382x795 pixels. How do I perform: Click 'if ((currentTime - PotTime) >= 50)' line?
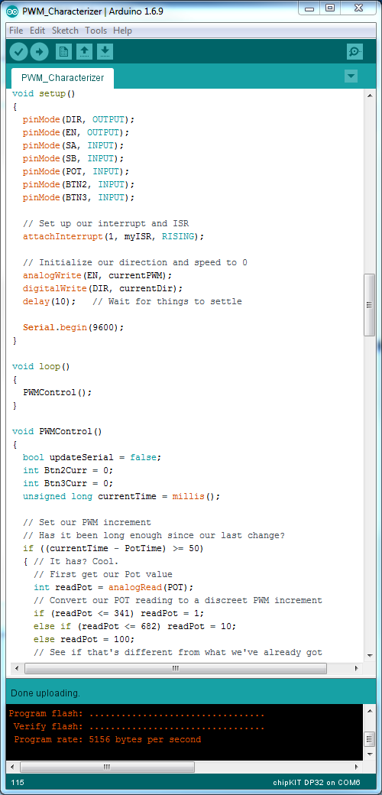[114, 549]
